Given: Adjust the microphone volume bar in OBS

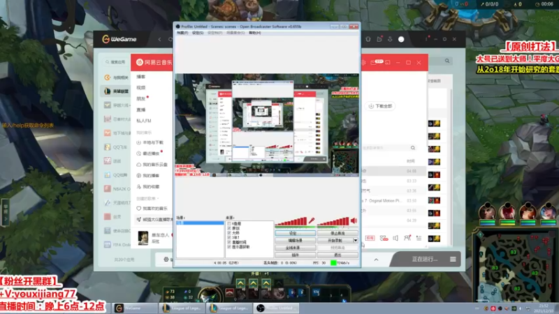Looking at the screenshot, I should click(x=291, y=221).
